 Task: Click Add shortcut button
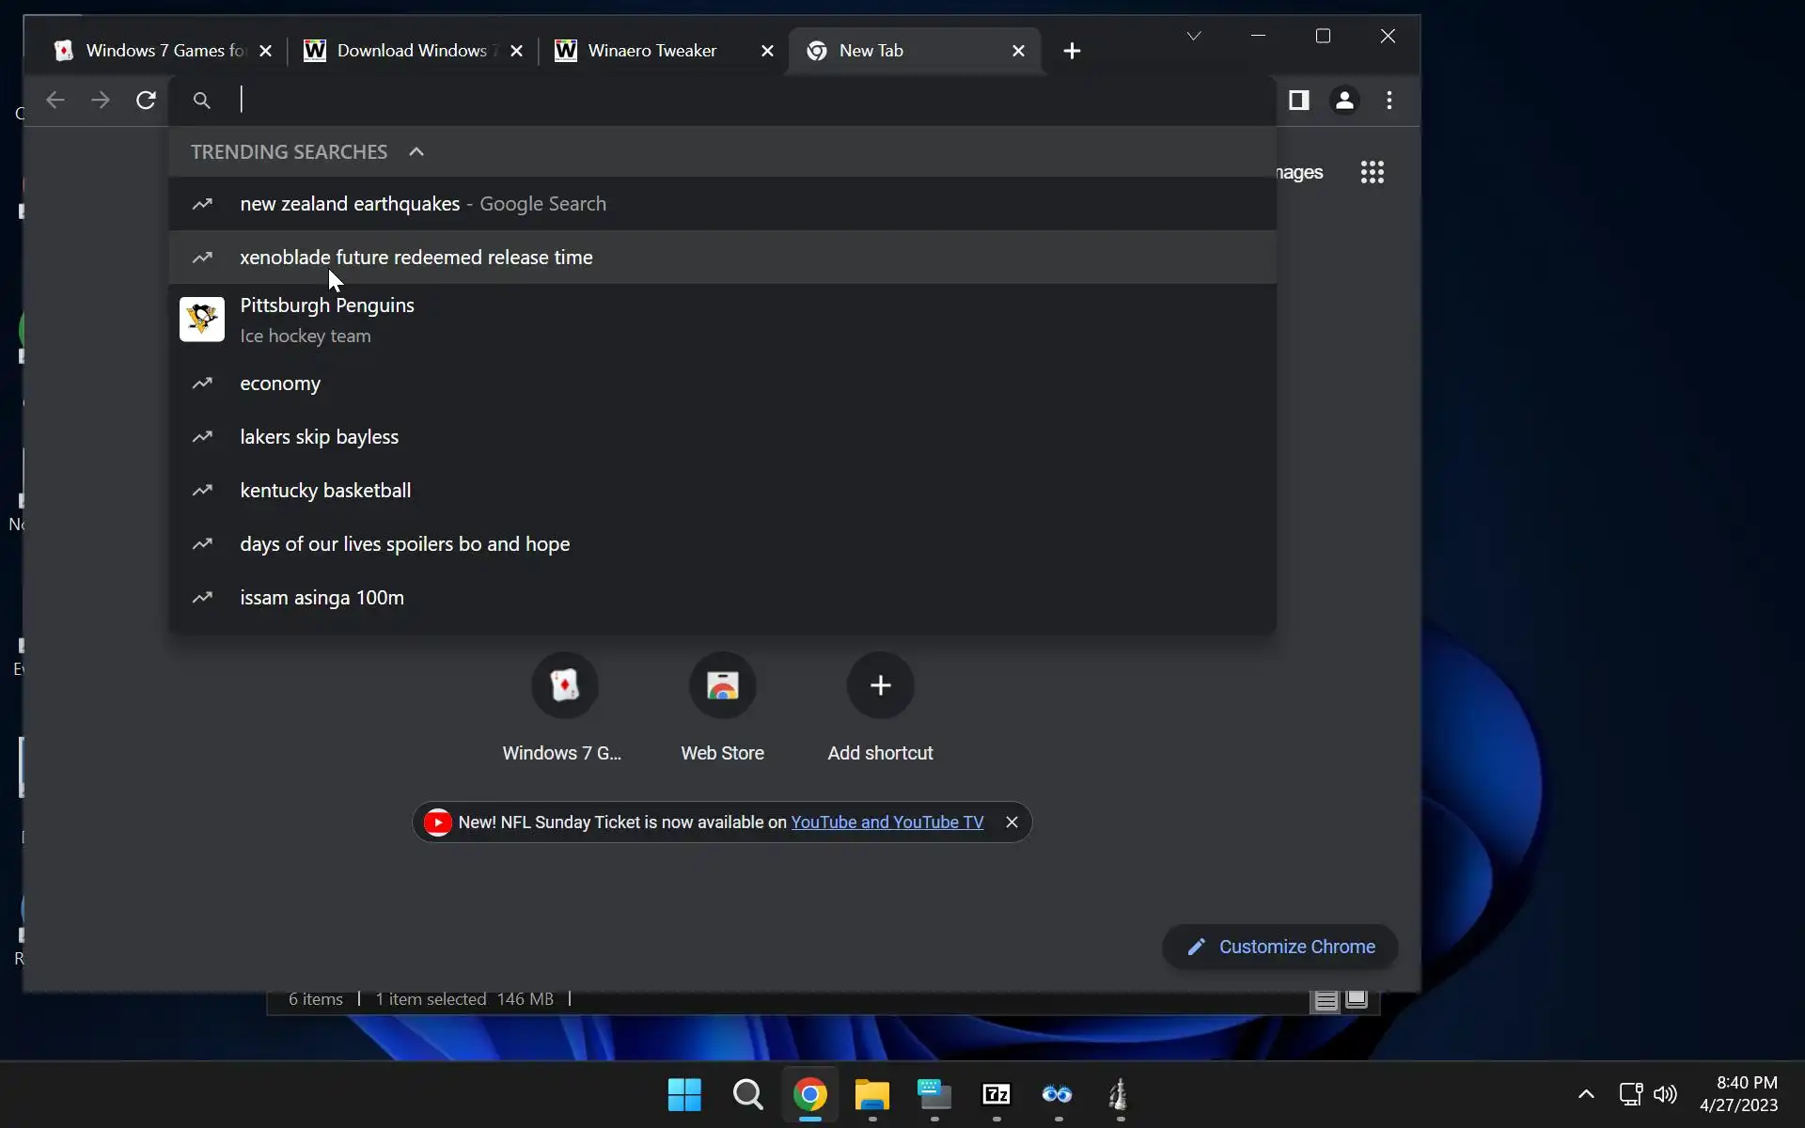(880, 686)
